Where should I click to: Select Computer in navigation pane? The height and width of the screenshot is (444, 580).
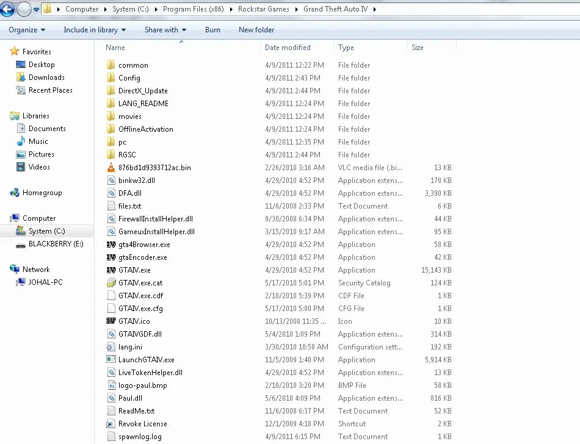click(39, 218)
